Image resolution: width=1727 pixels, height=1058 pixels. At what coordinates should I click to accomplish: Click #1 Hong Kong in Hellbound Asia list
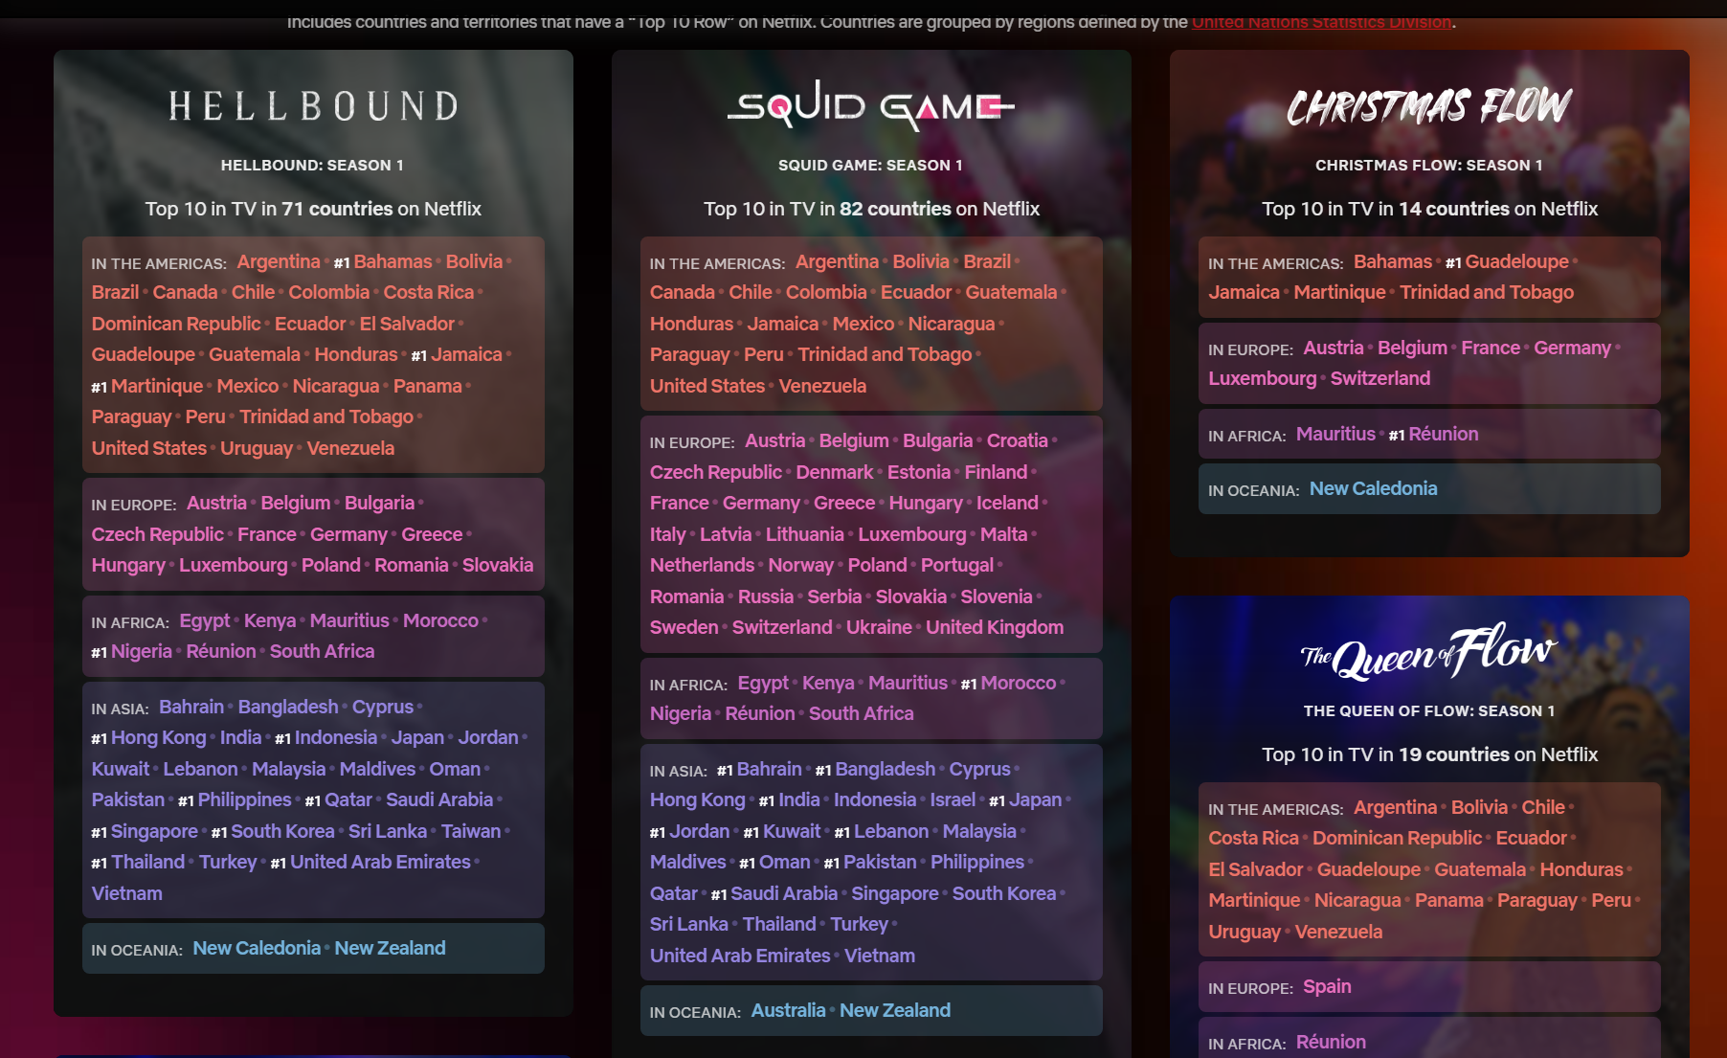(x=148, y=738)
